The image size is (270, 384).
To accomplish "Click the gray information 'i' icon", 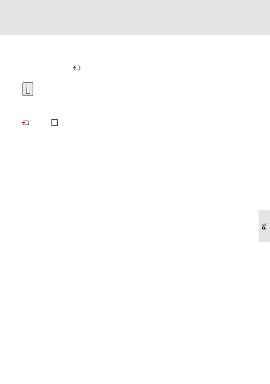I will (28, 89).
